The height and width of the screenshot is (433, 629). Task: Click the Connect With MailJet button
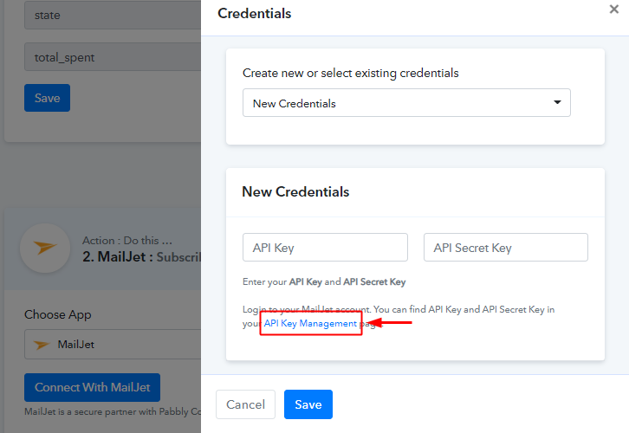pyautogui.click(x=92, y=387)
